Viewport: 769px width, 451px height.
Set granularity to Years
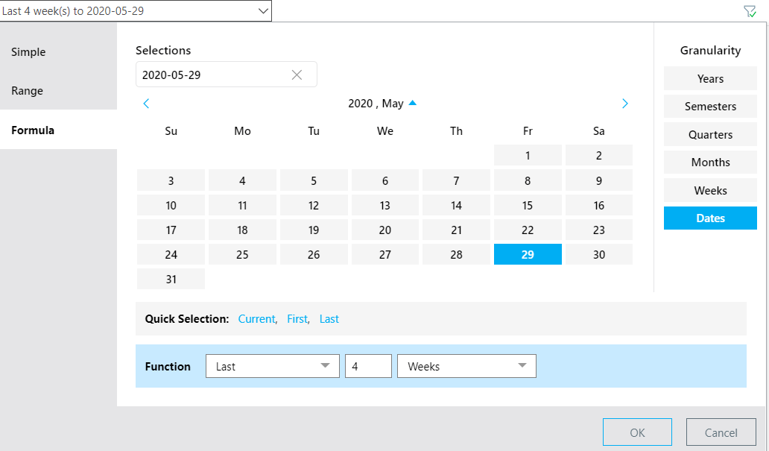[710, 78]
